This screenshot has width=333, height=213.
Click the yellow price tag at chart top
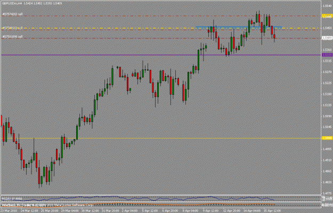327,15
